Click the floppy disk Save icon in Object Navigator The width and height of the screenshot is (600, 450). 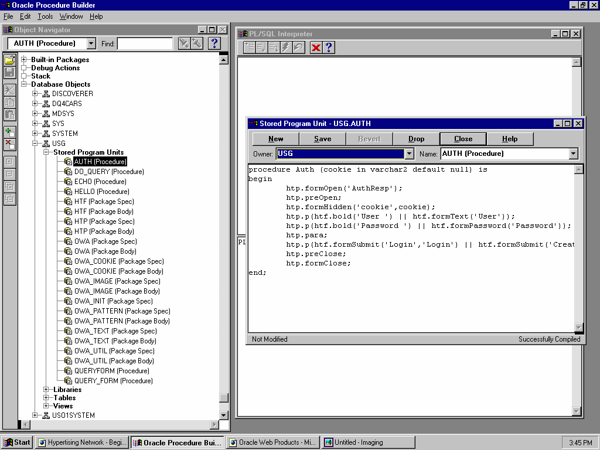tap(9, 72)
